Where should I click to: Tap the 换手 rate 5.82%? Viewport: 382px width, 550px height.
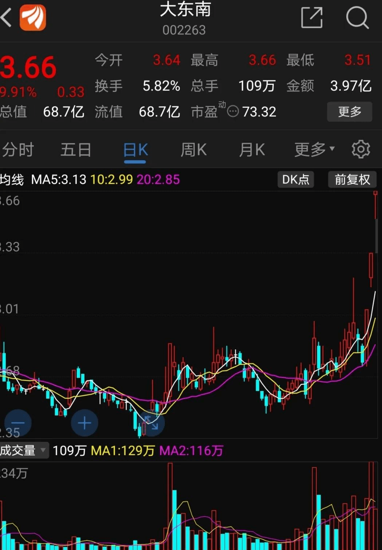pos(161,86)
